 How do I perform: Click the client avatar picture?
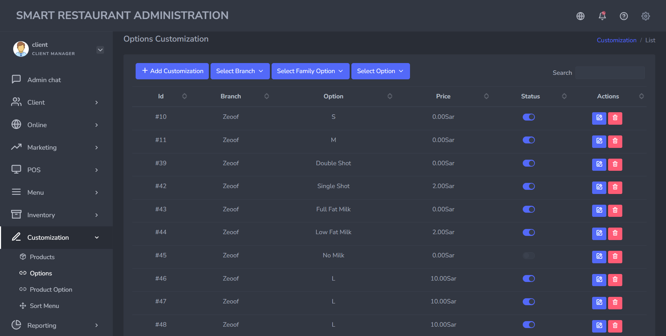click(x=21, y=49)
